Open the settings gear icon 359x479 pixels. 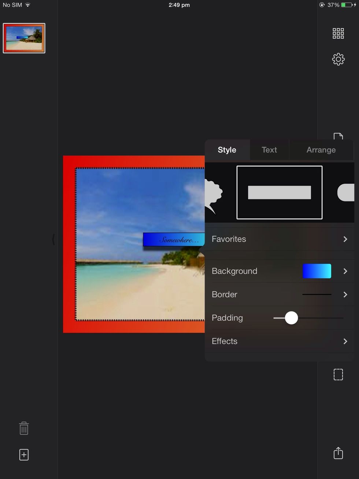338,59
